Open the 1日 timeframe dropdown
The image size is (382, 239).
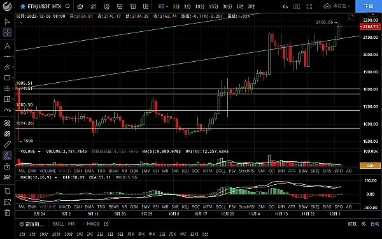[x=163, y=6]
